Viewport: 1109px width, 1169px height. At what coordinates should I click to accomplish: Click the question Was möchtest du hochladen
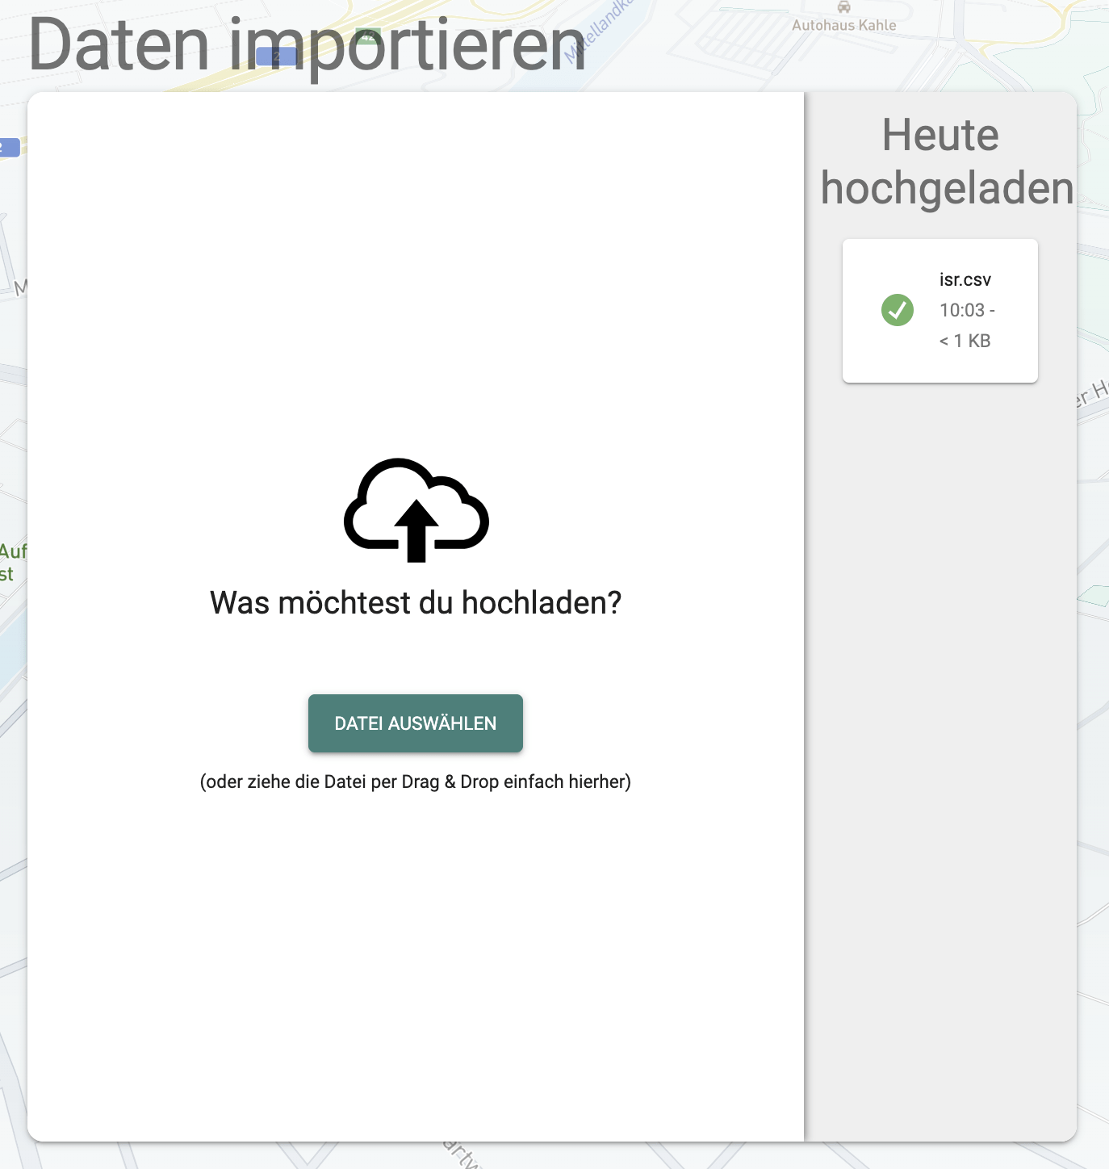[416, 601]
